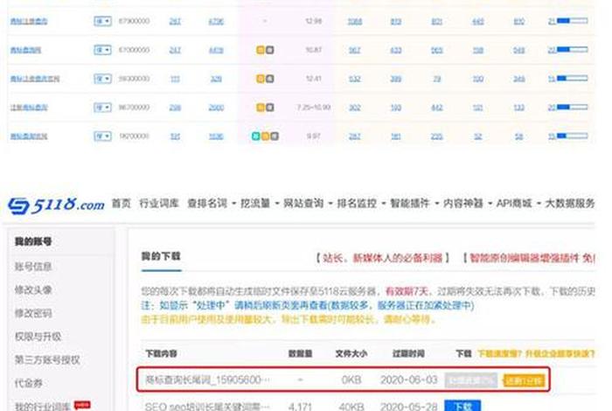Click orange square icon in 9.97 row

click(265, 136)
